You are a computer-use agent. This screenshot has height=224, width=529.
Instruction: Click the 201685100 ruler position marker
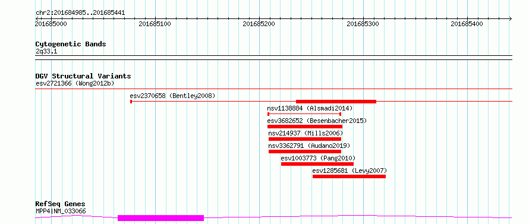[x=155, y=24]
